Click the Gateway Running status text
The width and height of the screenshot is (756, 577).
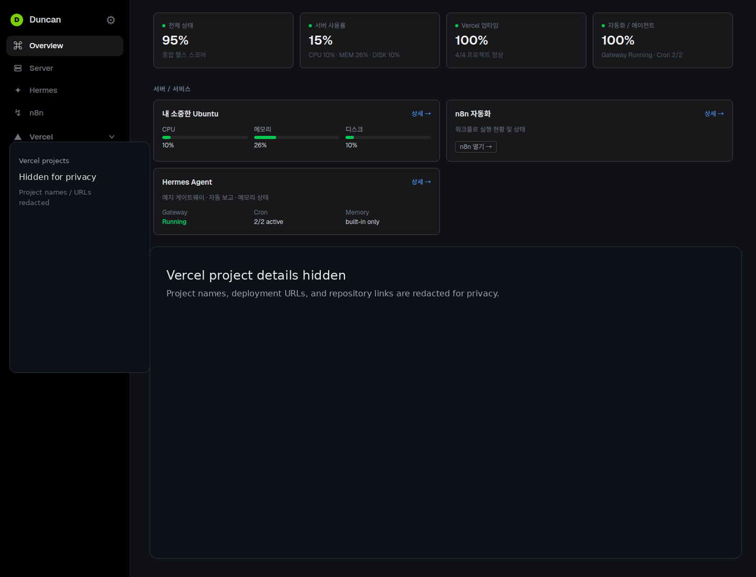(174, 222)
